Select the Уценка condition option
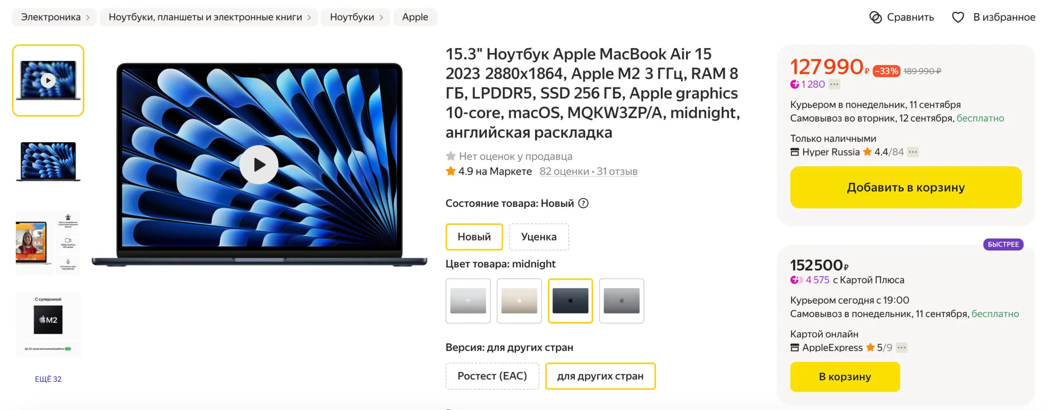 coord(539,237)
